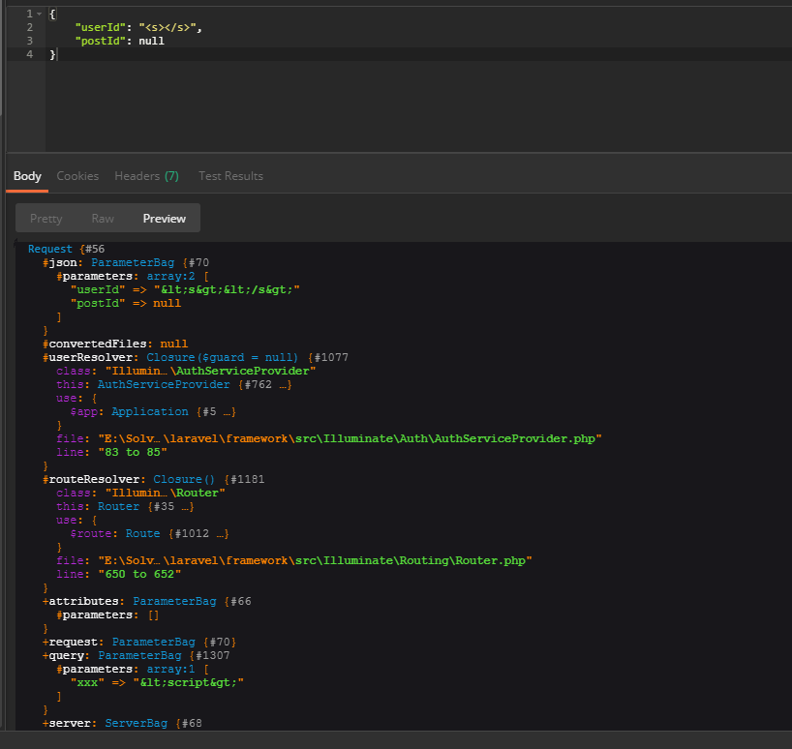Switch to the Body response tab

27,176
